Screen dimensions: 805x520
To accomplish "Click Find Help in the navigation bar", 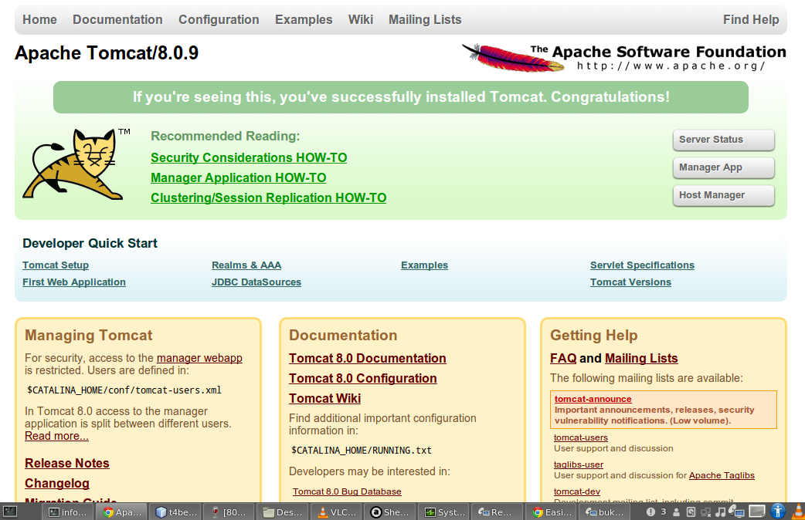I will [x=751, y=19].
